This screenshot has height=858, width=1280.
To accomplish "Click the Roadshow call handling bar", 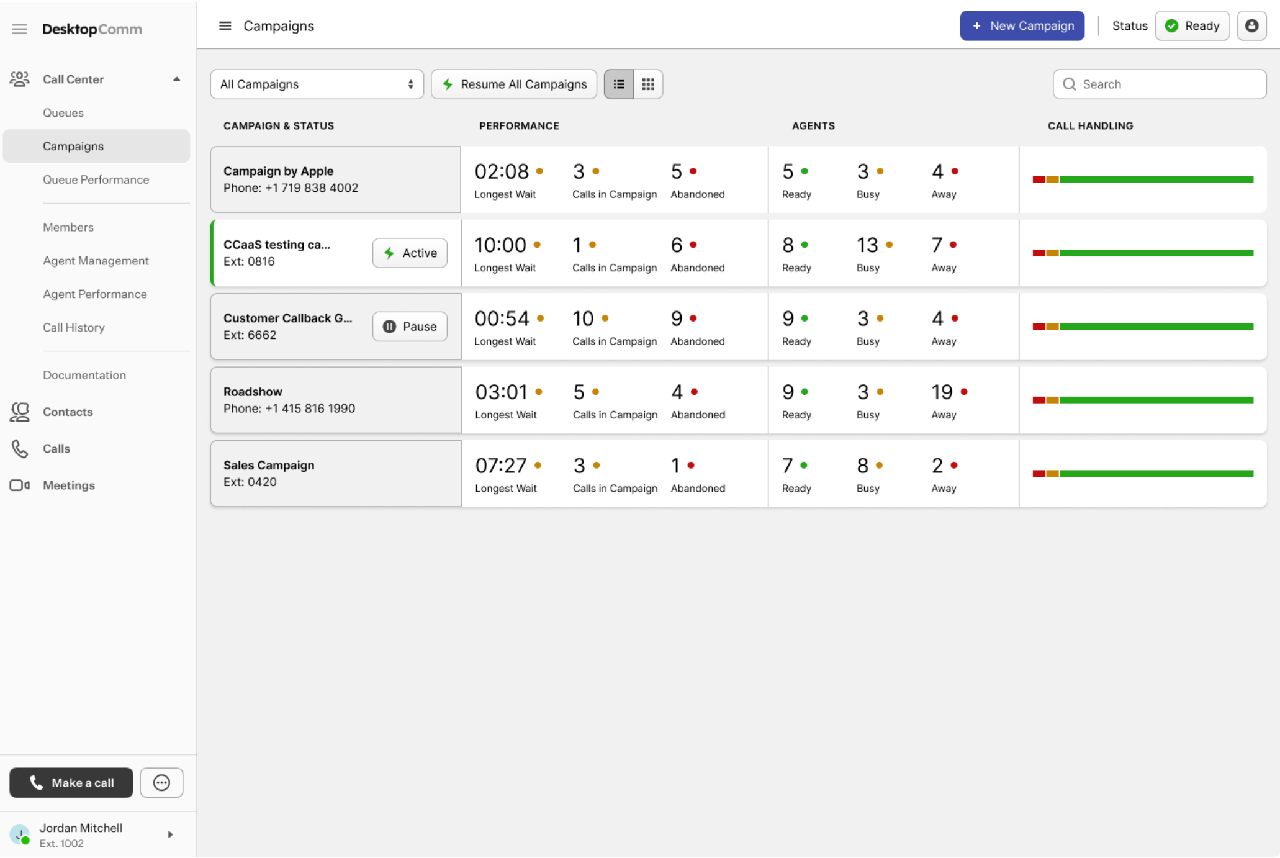I will pyautogui.click(x=1142, y=400).
